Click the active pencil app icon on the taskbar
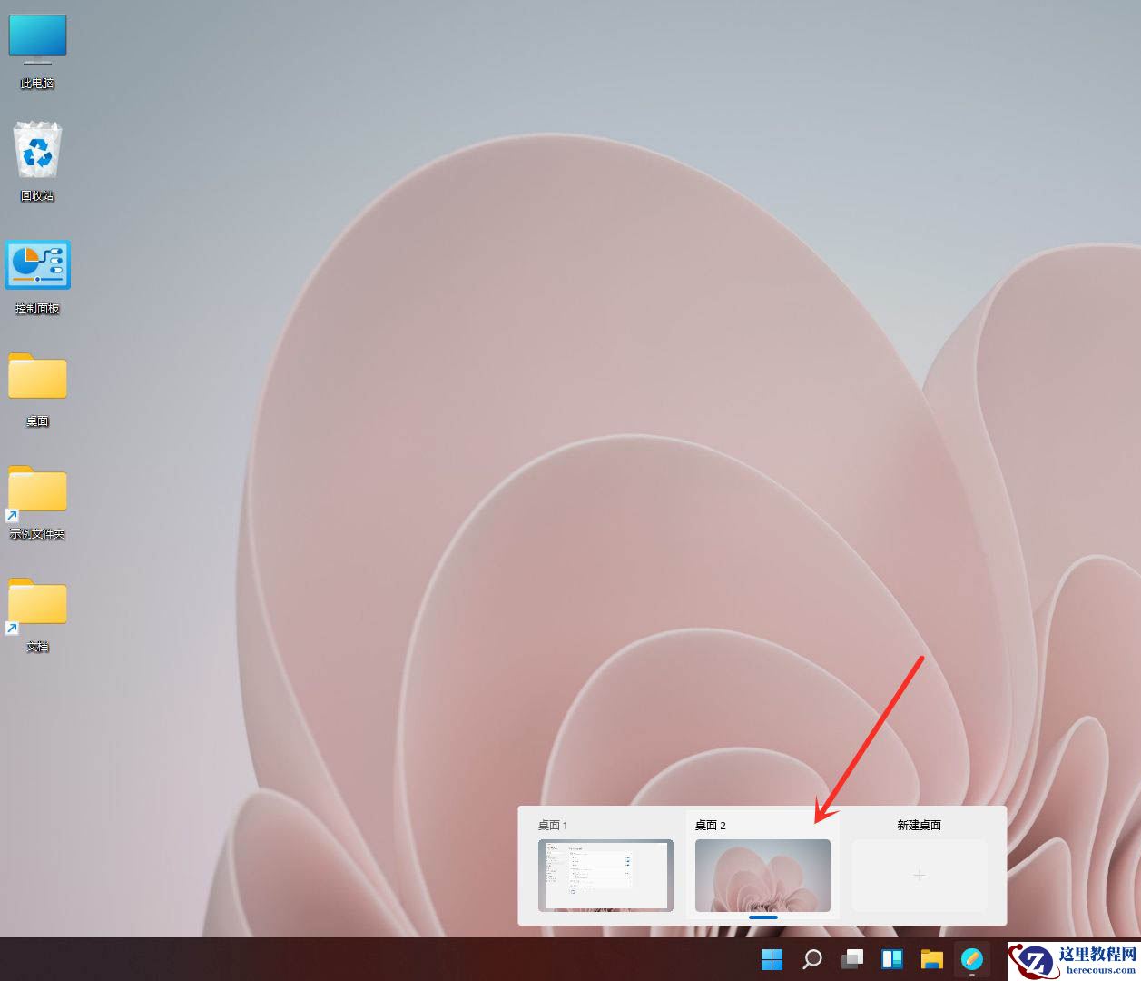The width and height of the screenshot is (1141, 981). (971, 959)
